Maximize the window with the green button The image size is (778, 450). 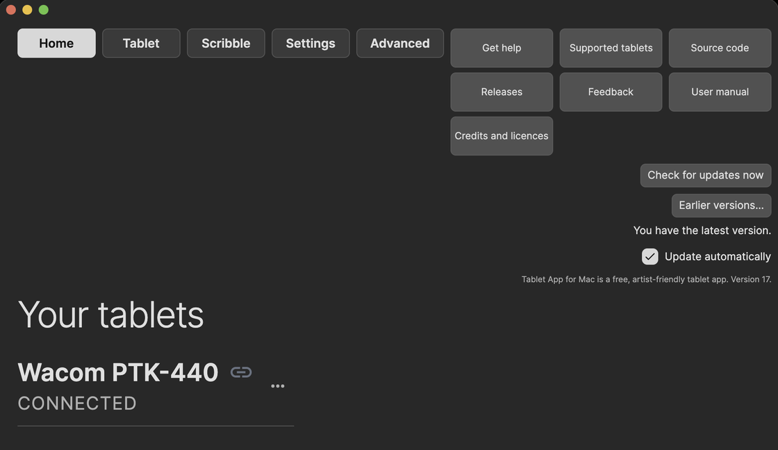[44, 10]
